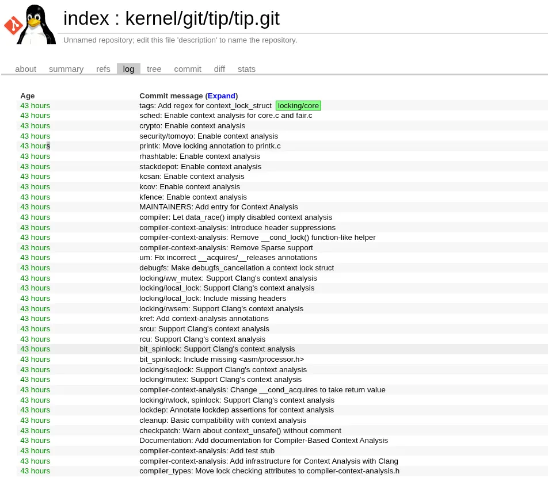This screenshot has height=478, width=548.
Task: Open the refs tab
Action: coord(103,68)
